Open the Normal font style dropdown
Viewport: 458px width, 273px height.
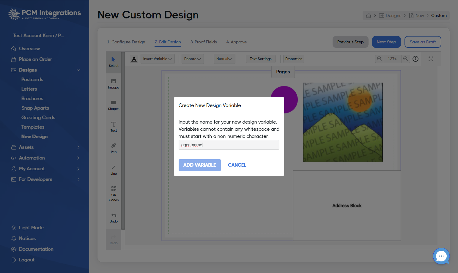tap(224, 59)
